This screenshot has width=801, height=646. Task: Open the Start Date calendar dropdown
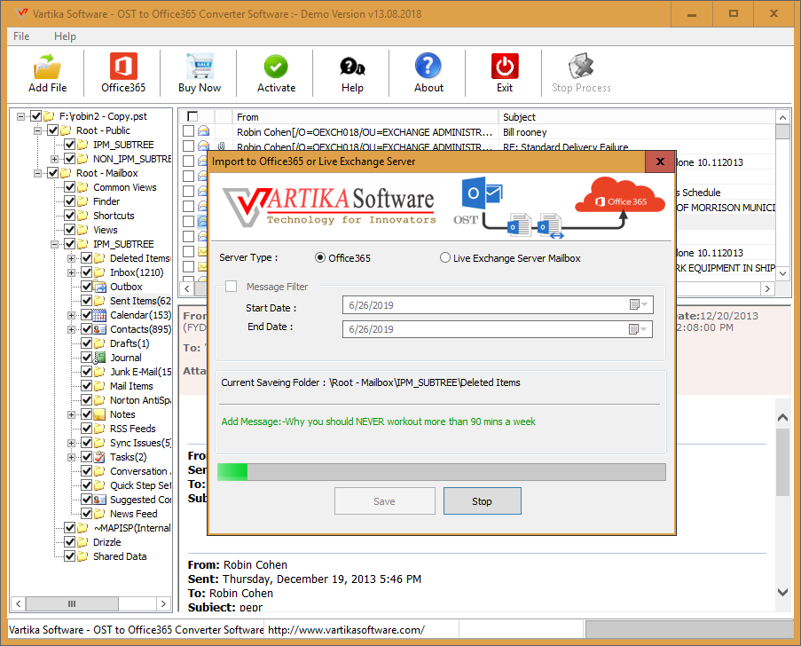(x=639, y=305)
